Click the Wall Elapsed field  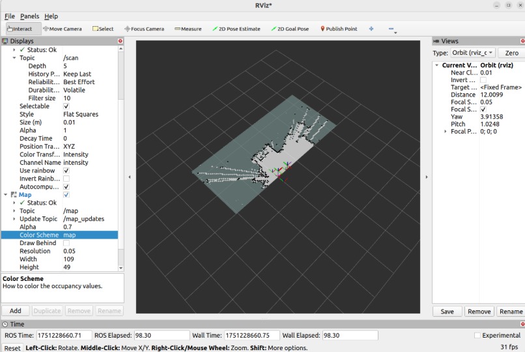350,335
